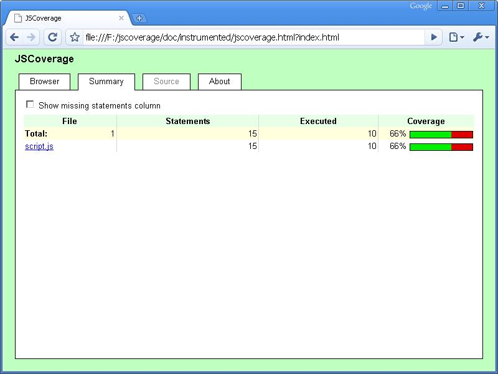Bookmark this page using the star icon

pyautogui.click(x=75, y=37)
